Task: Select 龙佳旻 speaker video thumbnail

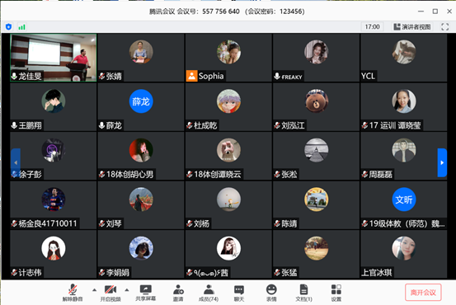Action: pyautogui.click(x=54, y=58)
